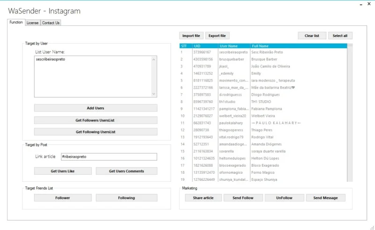The height and width of the screenshot is (230, 375).
Task: Click the UnFollow button
Action: click(x=285, y=198)
